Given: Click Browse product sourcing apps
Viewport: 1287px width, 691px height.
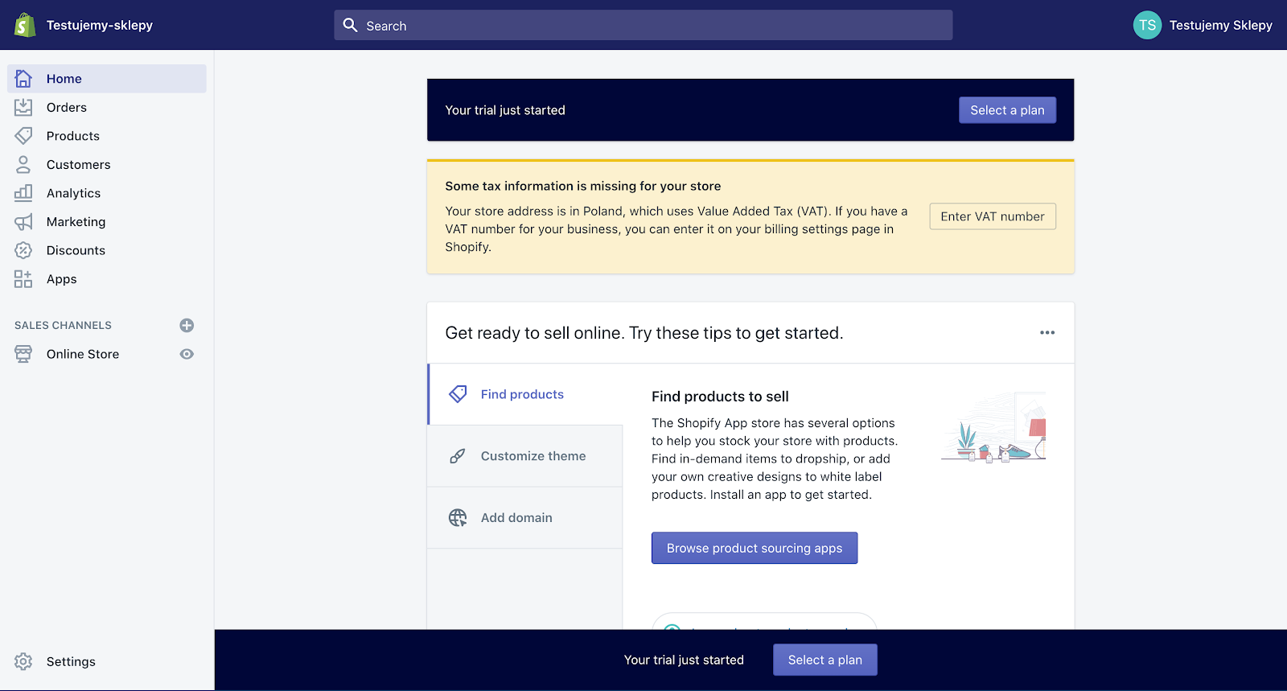Looking at the screenshot, I should 754,548.
